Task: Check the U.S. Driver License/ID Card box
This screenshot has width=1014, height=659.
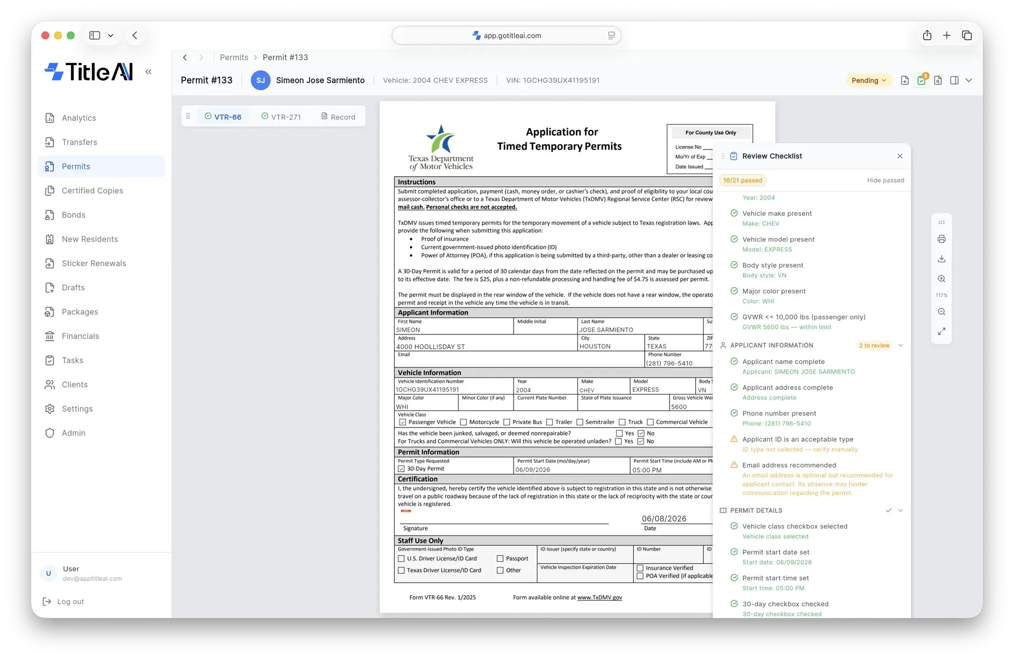Action: click(401, 559)
